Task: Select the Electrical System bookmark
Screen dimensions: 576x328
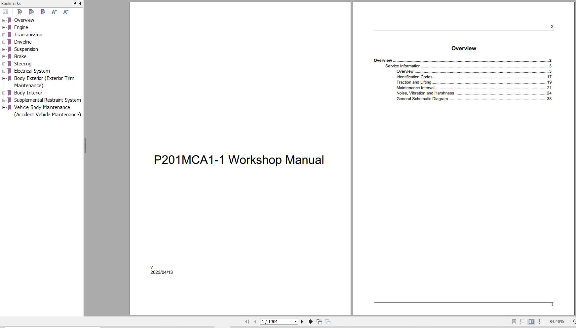Action: pyautogui.click(x=32, y=71)
